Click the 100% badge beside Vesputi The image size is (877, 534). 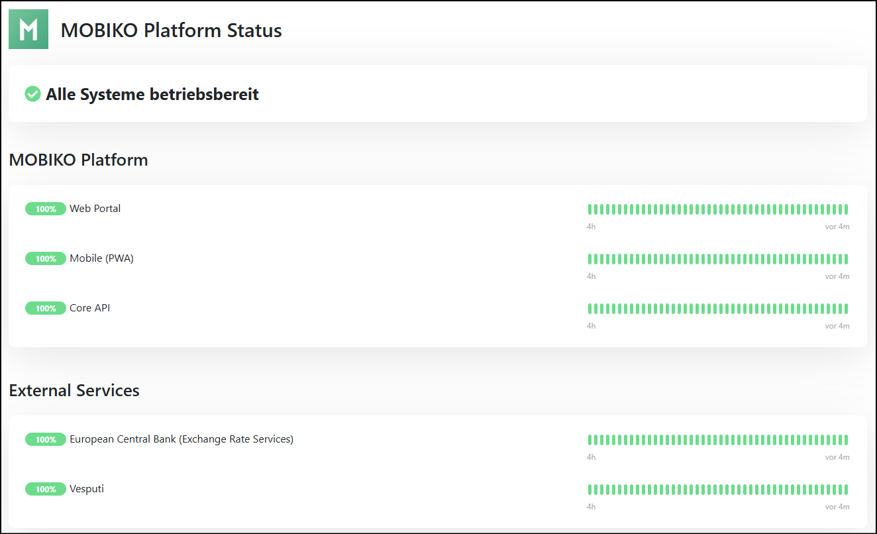coord(46,489)
